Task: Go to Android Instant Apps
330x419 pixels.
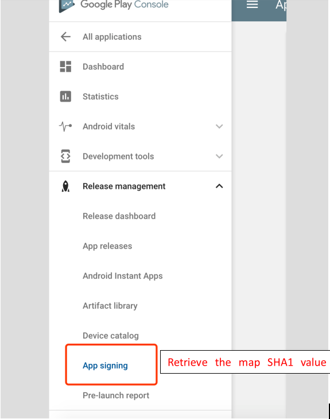Action: point(123,276)
